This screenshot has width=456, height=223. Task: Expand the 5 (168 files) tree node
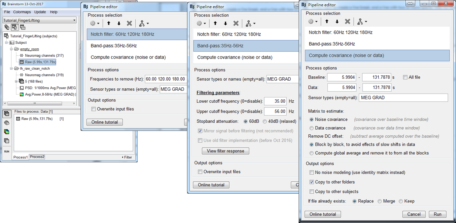pyautogui.click(x=16, y=81)
